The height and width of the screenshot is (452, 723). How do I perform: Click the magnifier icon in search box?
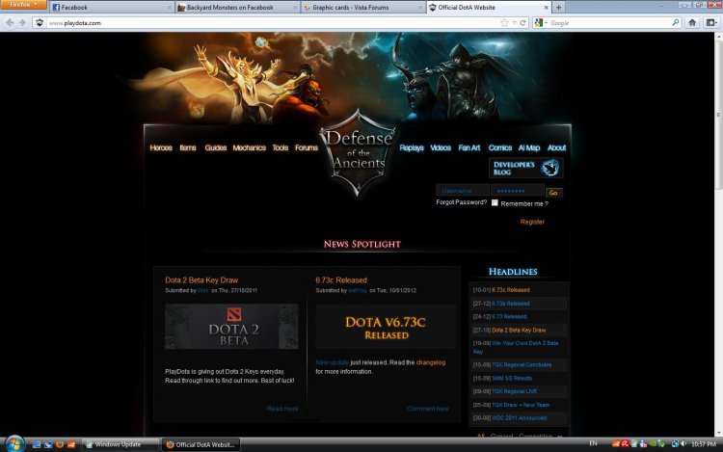pos(675,22)
